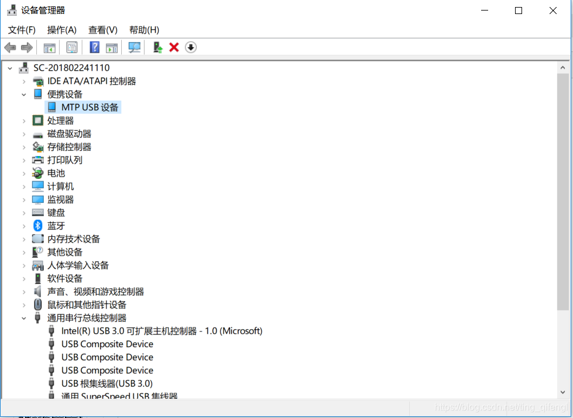Open the 帮助(H) menu
Image resolution: width=573 pixels, height=418 pixels.
(144, 30)
